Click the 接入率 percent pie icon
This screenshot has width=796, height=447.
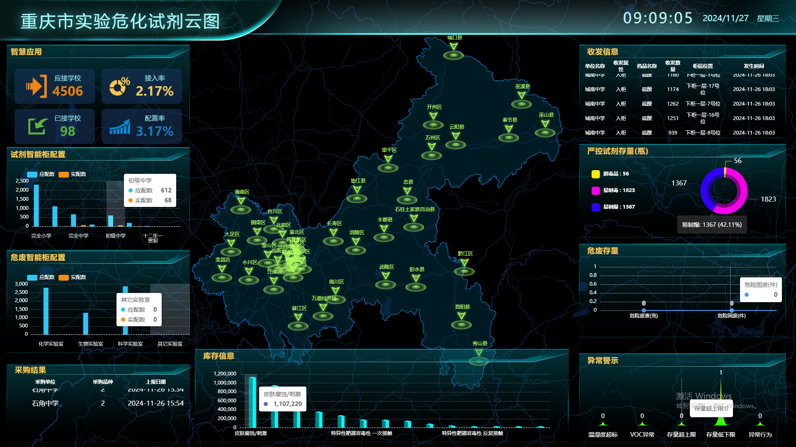119,86
